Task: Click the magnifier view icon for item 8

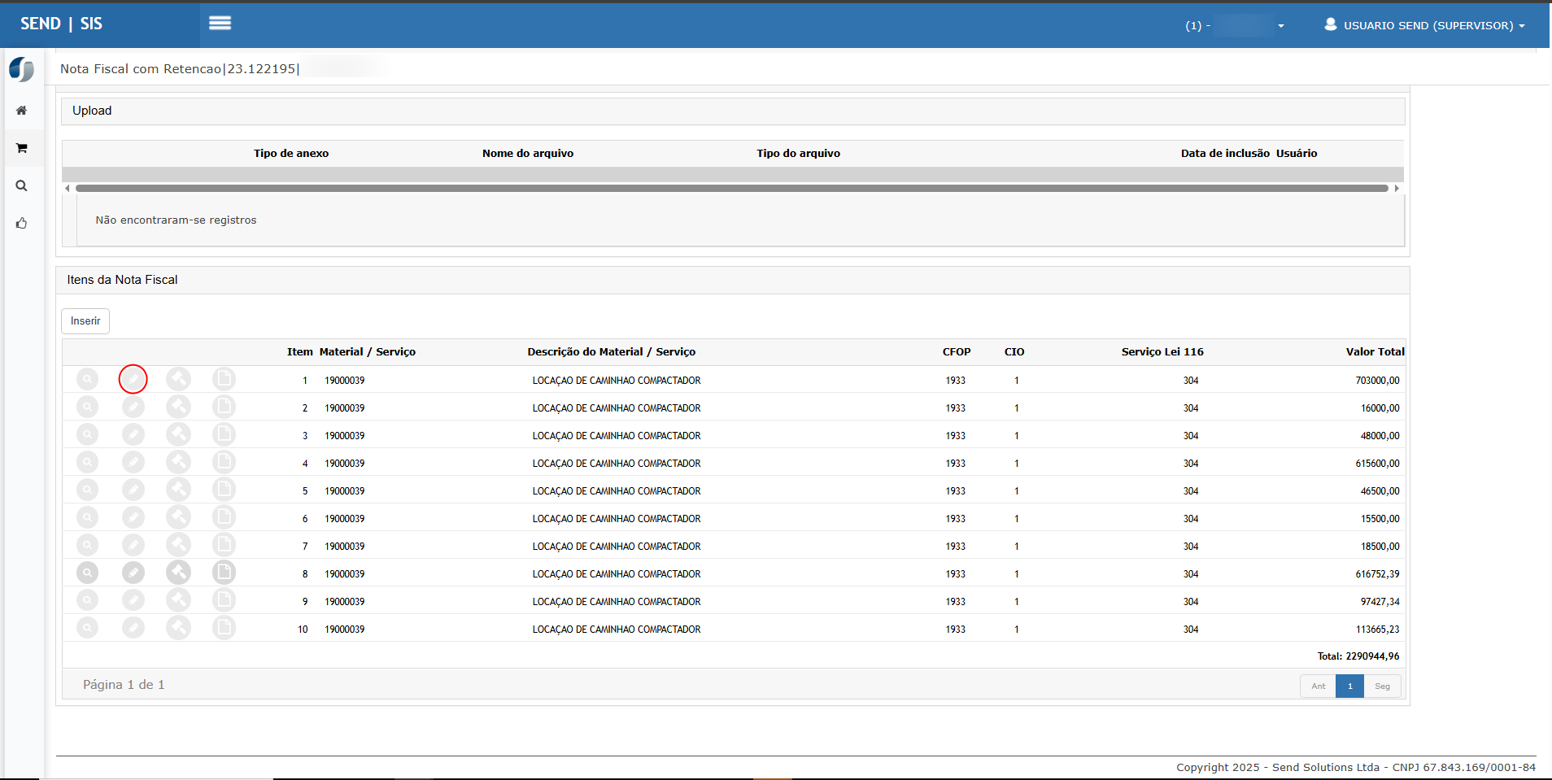Action: [x=87, y=573]
